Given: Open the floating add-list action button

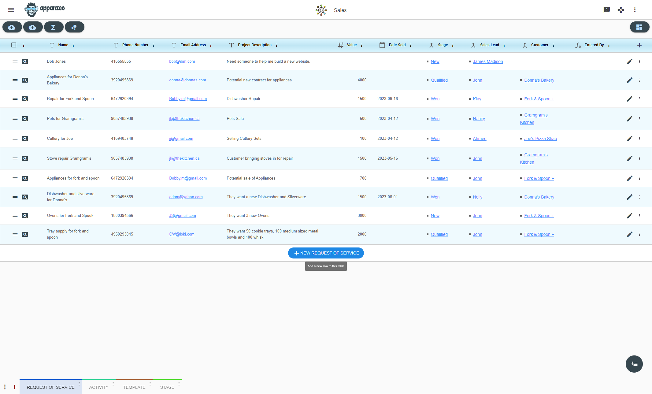Looking at the screenshot, I should click(634, 364).
